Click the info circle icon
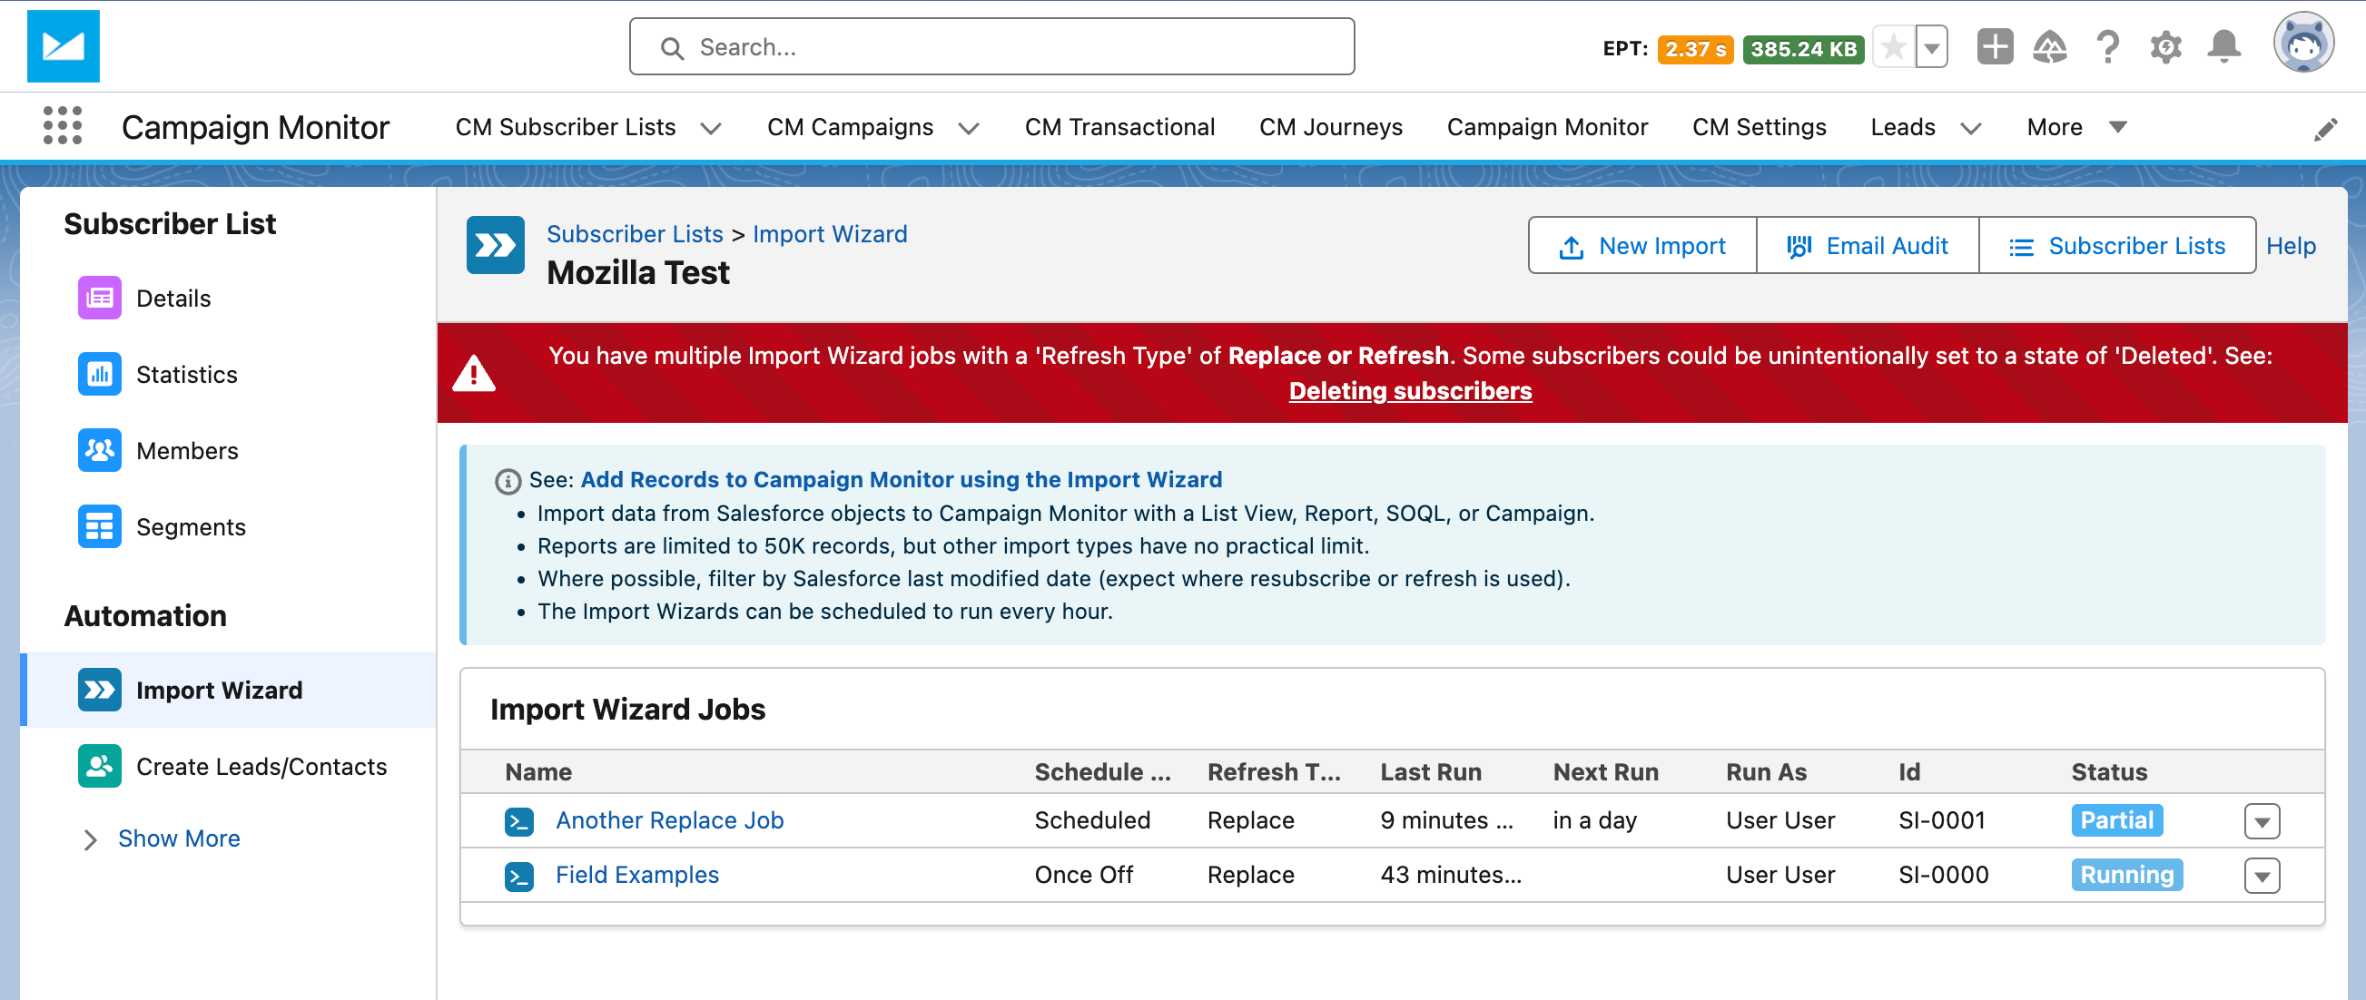 (x=508, y=480)
